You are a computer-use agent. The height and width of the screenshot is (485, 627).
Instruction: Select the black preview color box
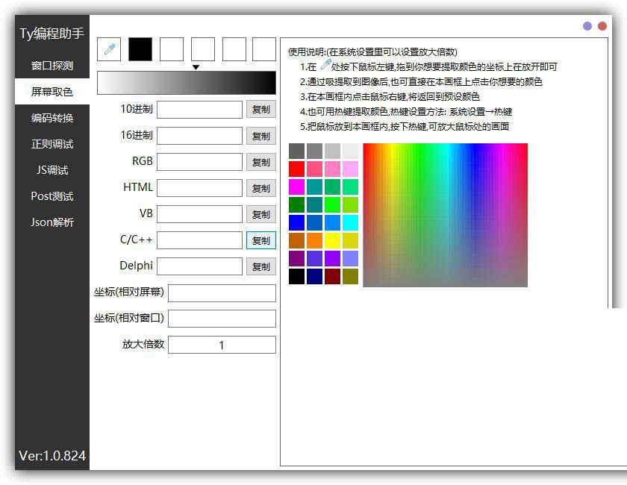[x=140, y=49]
